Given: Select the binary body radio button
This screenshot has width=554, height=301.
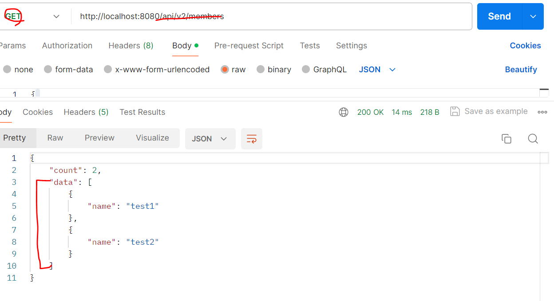Looking at the screenshot, I should pyautogui.click(x=261, y=70).
